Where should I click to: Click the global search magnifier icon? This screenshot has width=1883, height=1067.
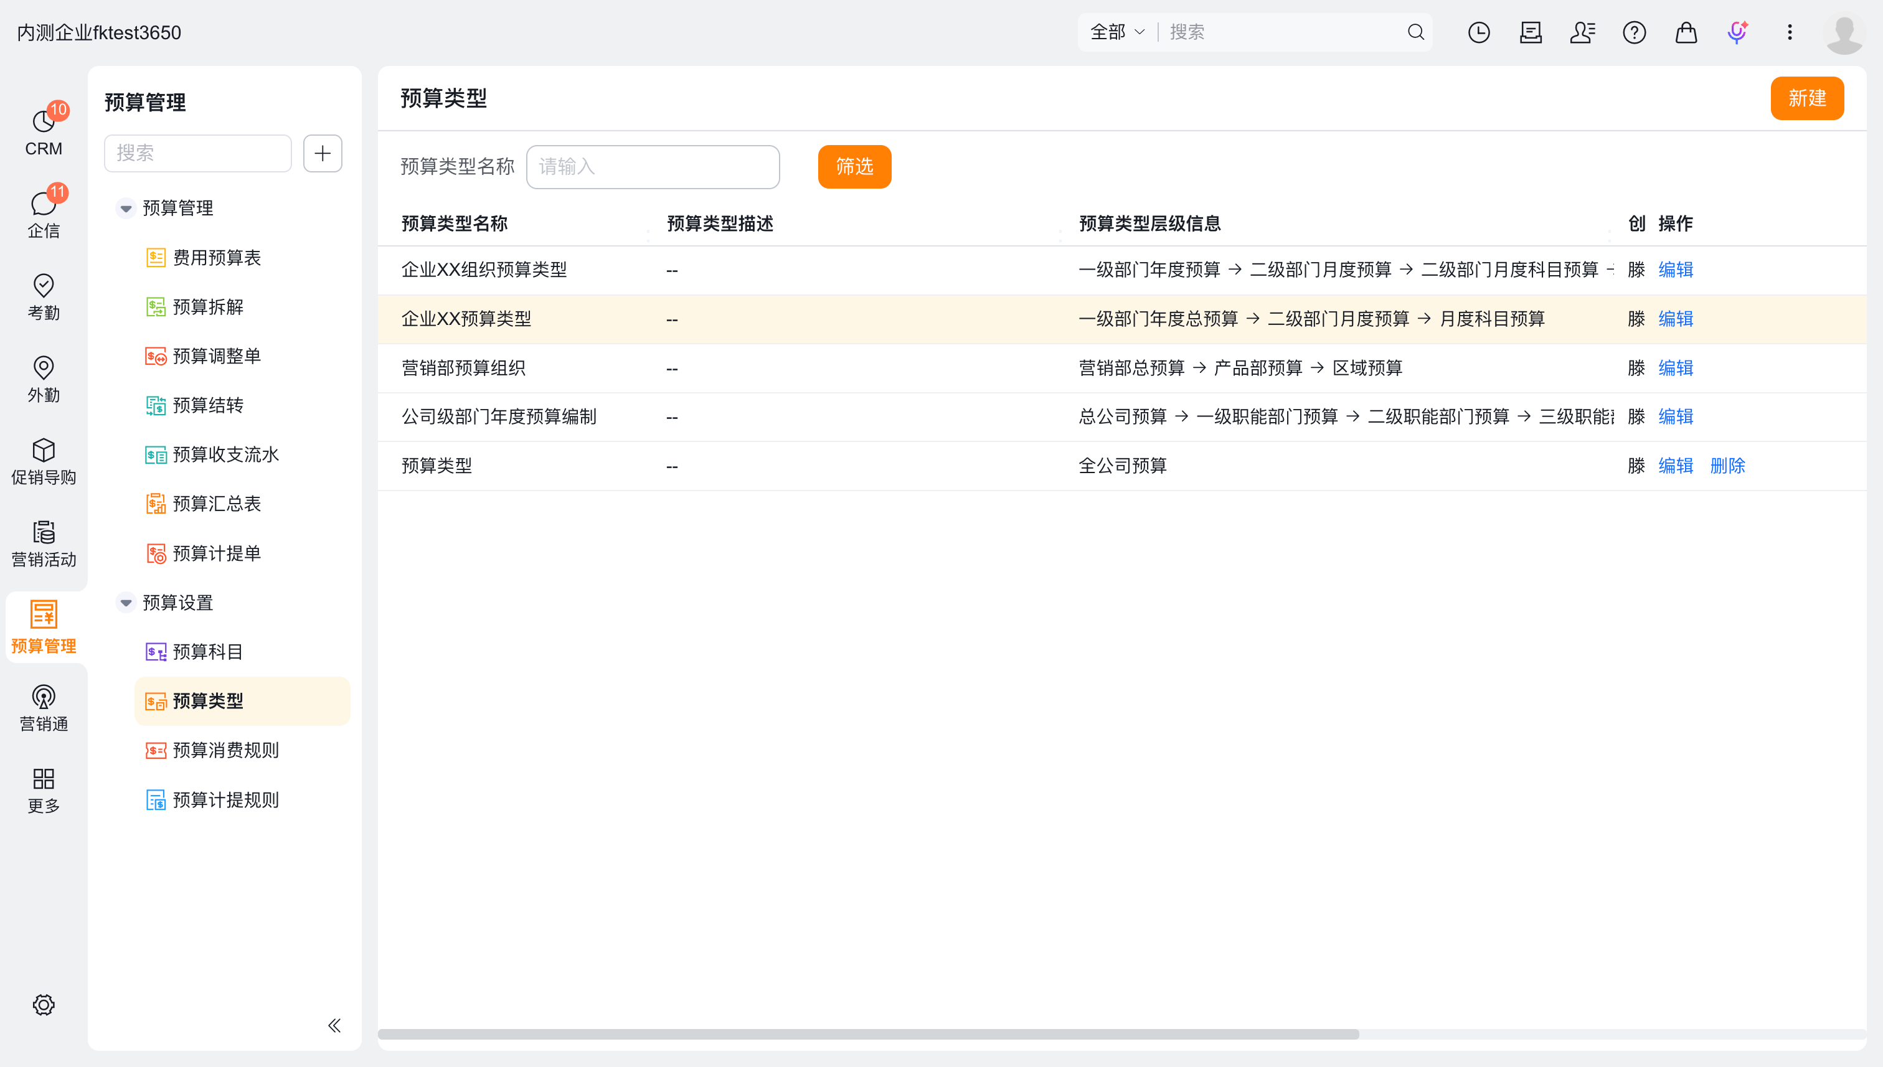[1415, 32]
